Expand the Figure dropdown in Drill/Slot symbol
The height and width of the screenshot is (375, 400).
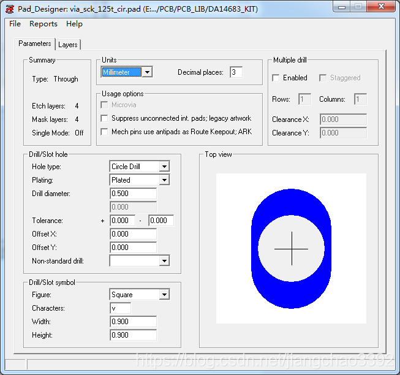164,295
